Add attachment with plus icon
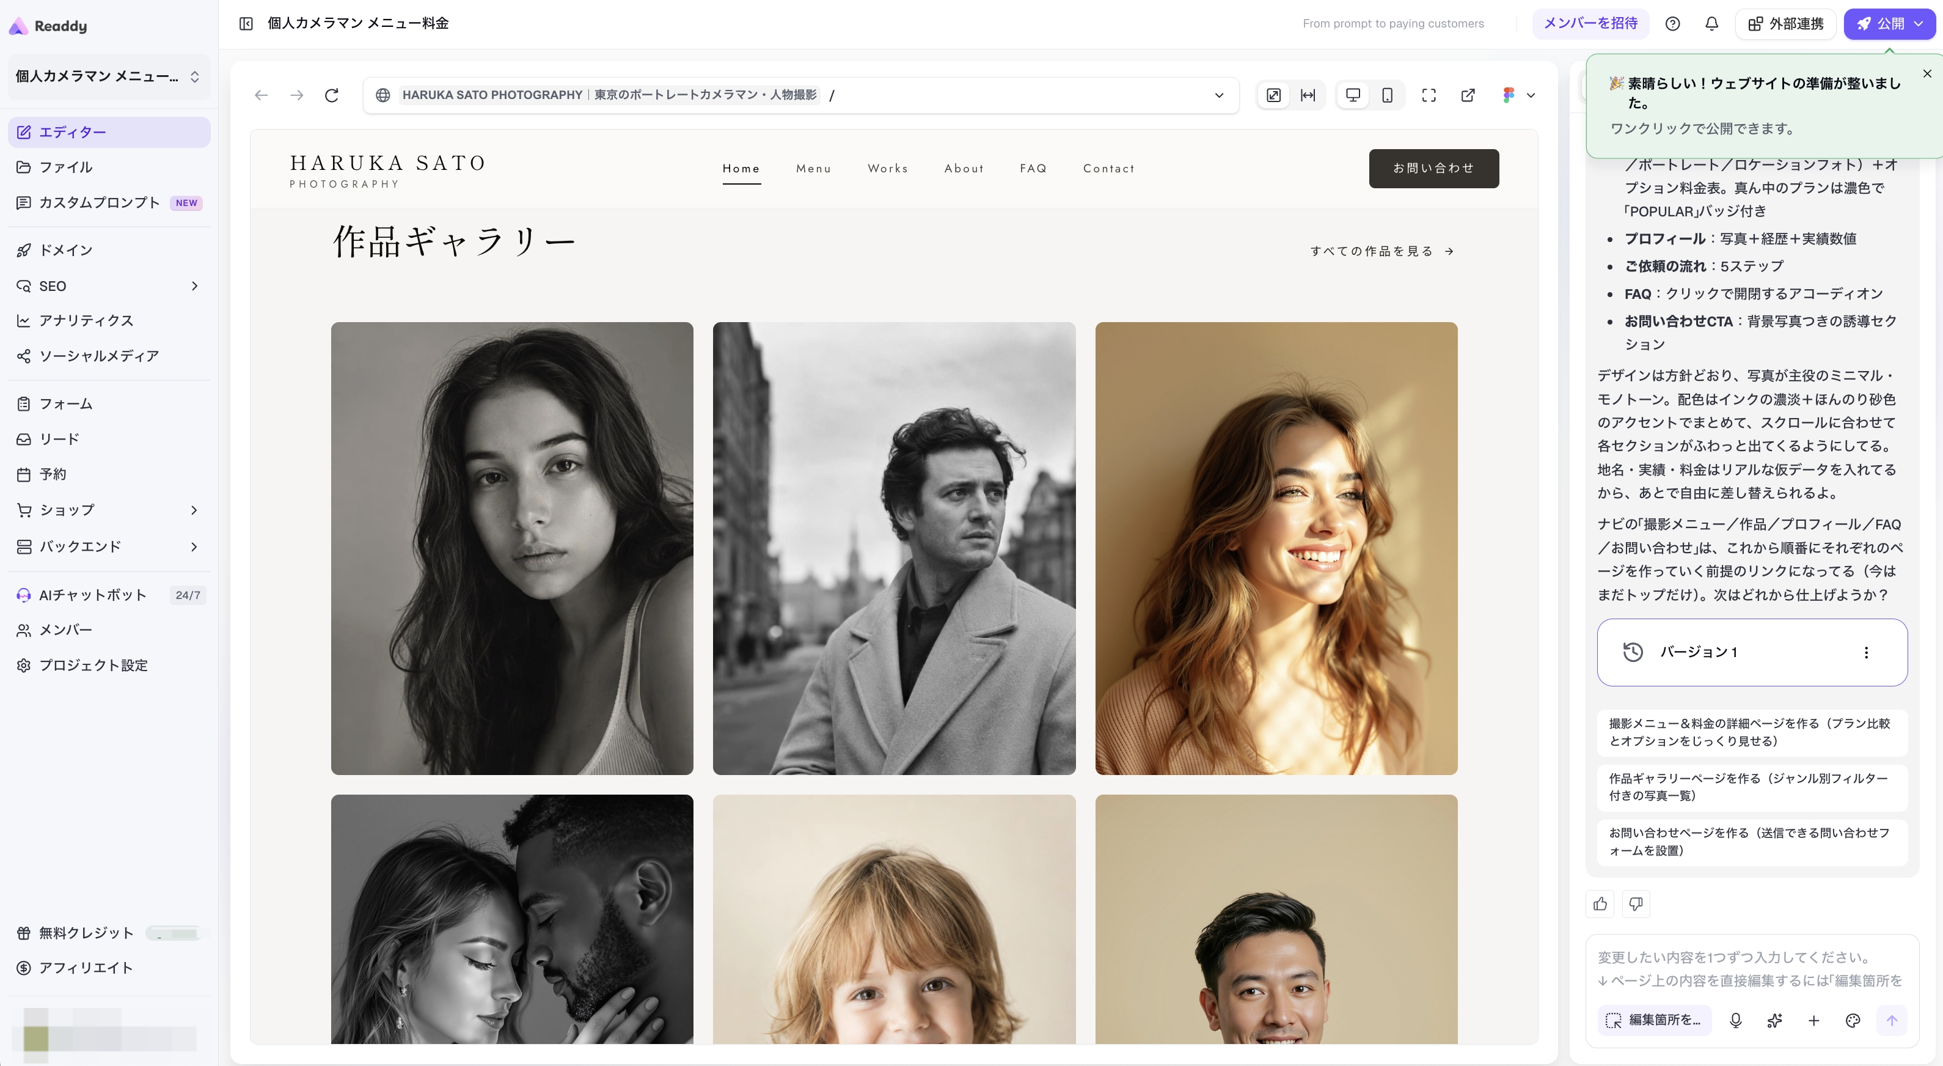1943x1066 pixels. 1814,1021
